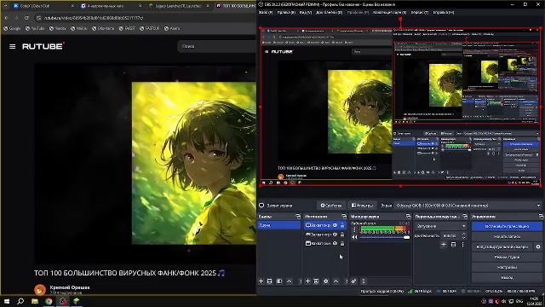Open channel avatar below video title

pyautogui.click(x=40, y=290)
